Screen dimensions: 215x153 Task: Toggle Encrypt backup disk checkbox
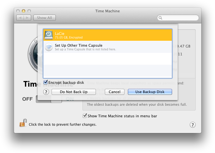click(x=45, y=82)
